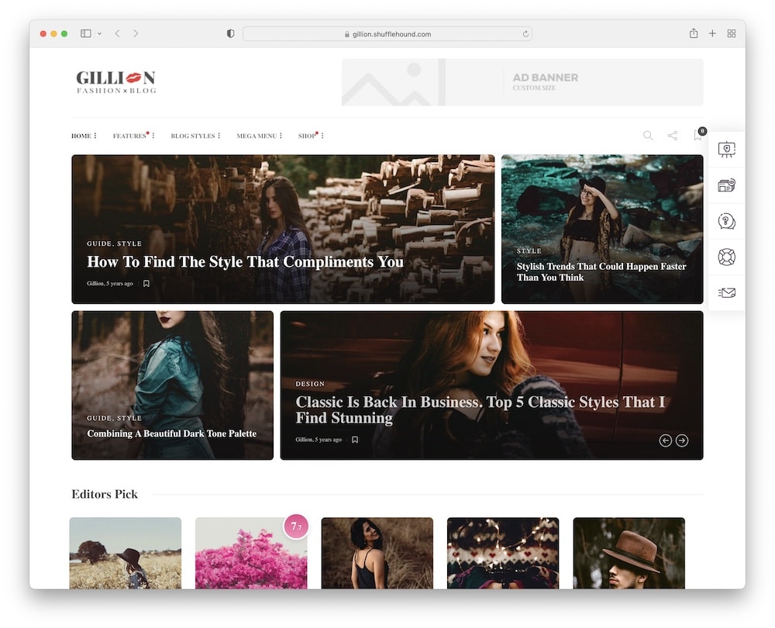Click the demo presentation icon in side panel
The width and height of the screenshot is (775, 628).
[x=727, y=150]
